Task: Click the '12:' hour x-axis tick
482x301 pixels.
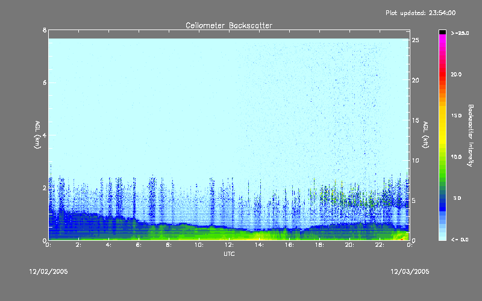Action: pyautogui.click(x=229, y=245)
